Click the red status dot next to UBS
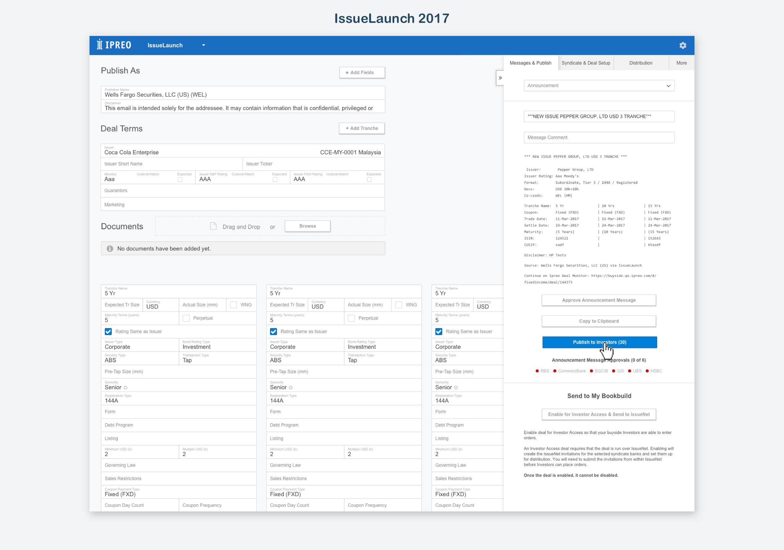The width and height of the screenshot is (784, 550). point(630,371)
